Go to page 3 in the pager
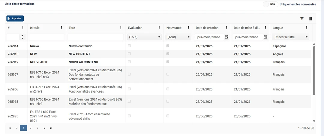Screen dimensions: 324x136 pos(37,128)
